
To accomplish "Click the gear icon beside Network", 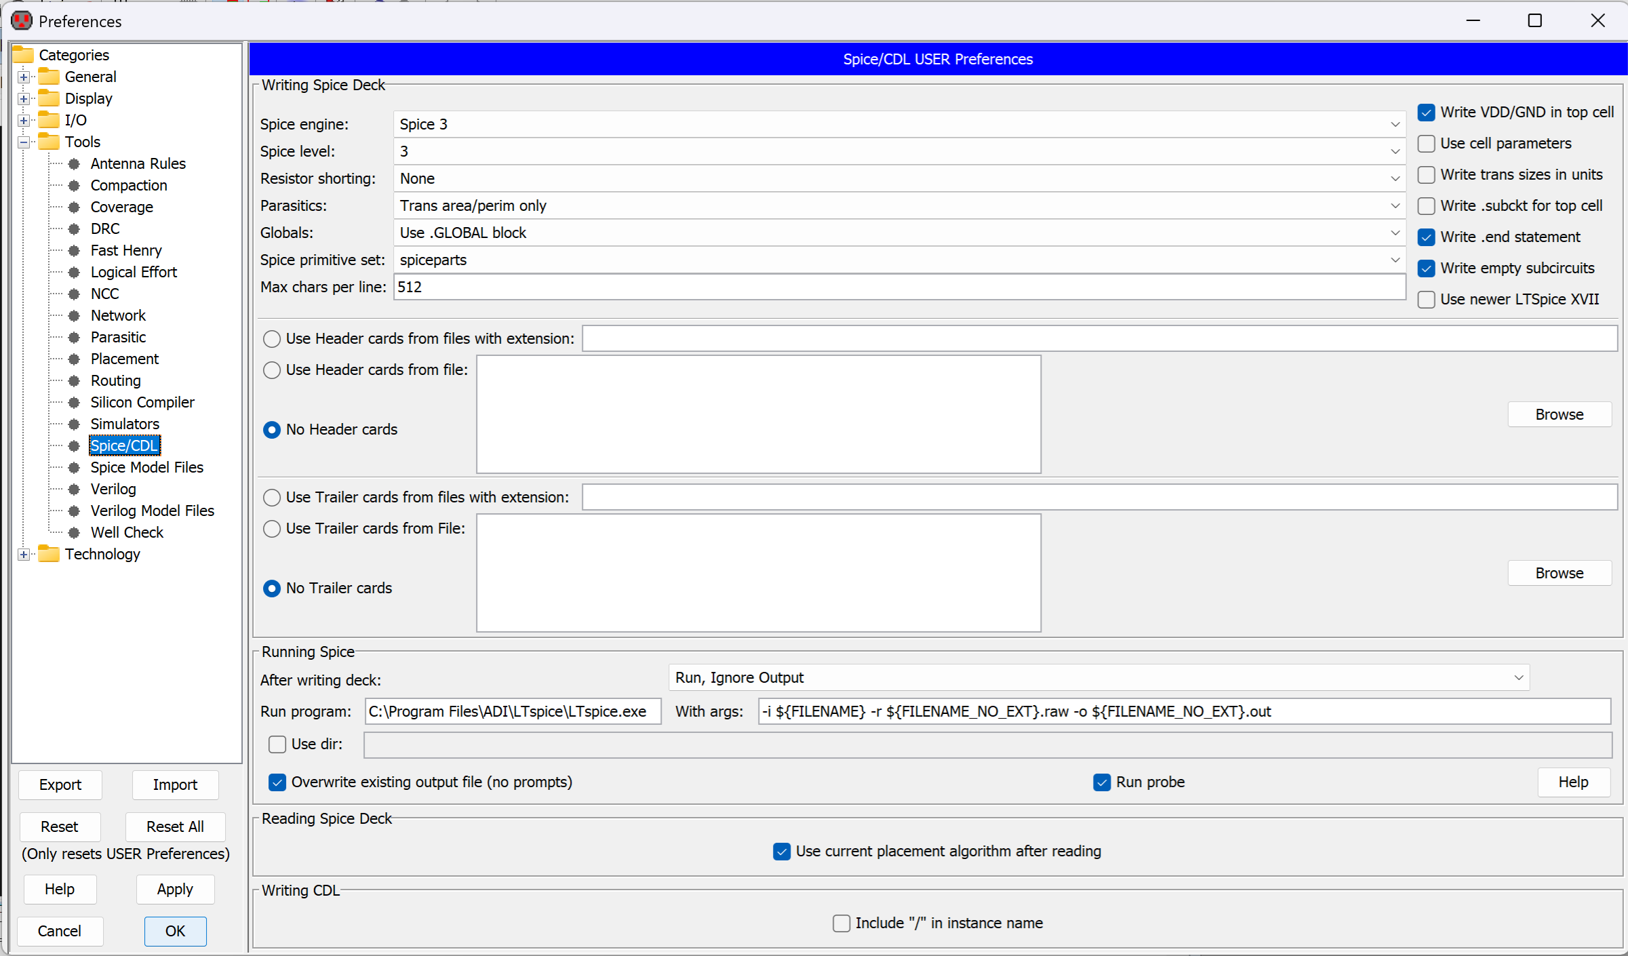I will [75, 315].
